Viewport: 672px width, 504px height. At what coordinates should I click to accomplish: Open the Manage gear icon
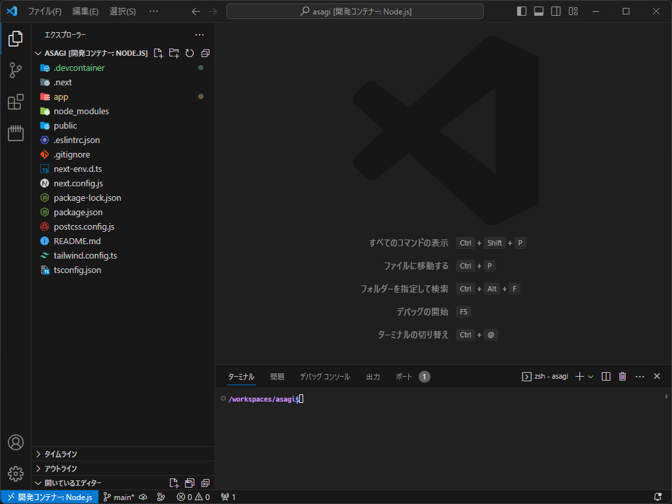click(16, 474)
